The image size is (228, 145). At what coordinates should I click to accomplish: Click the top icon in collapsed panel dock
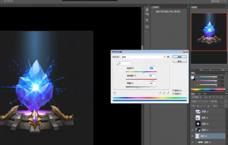(x=147, y=9)
